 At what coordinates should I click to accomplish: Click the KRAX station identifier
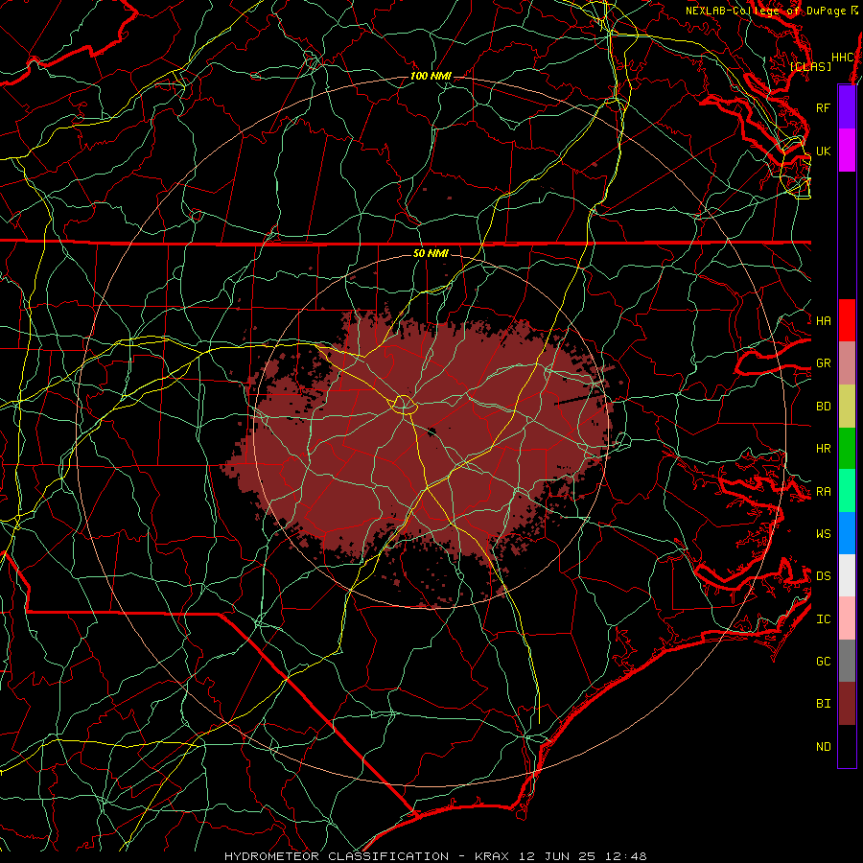pos(491,856)
